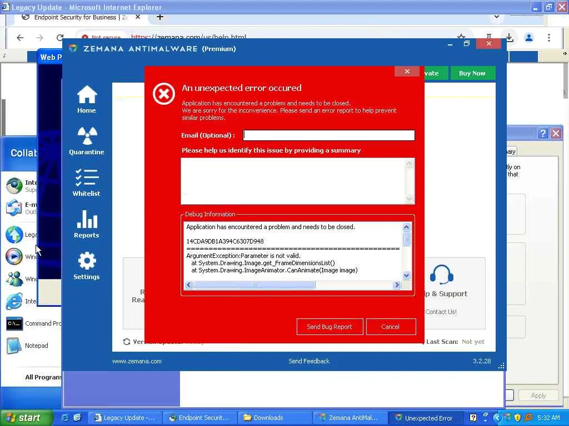Click the debug info vertical scrollbar thumb

pos(406,239)
